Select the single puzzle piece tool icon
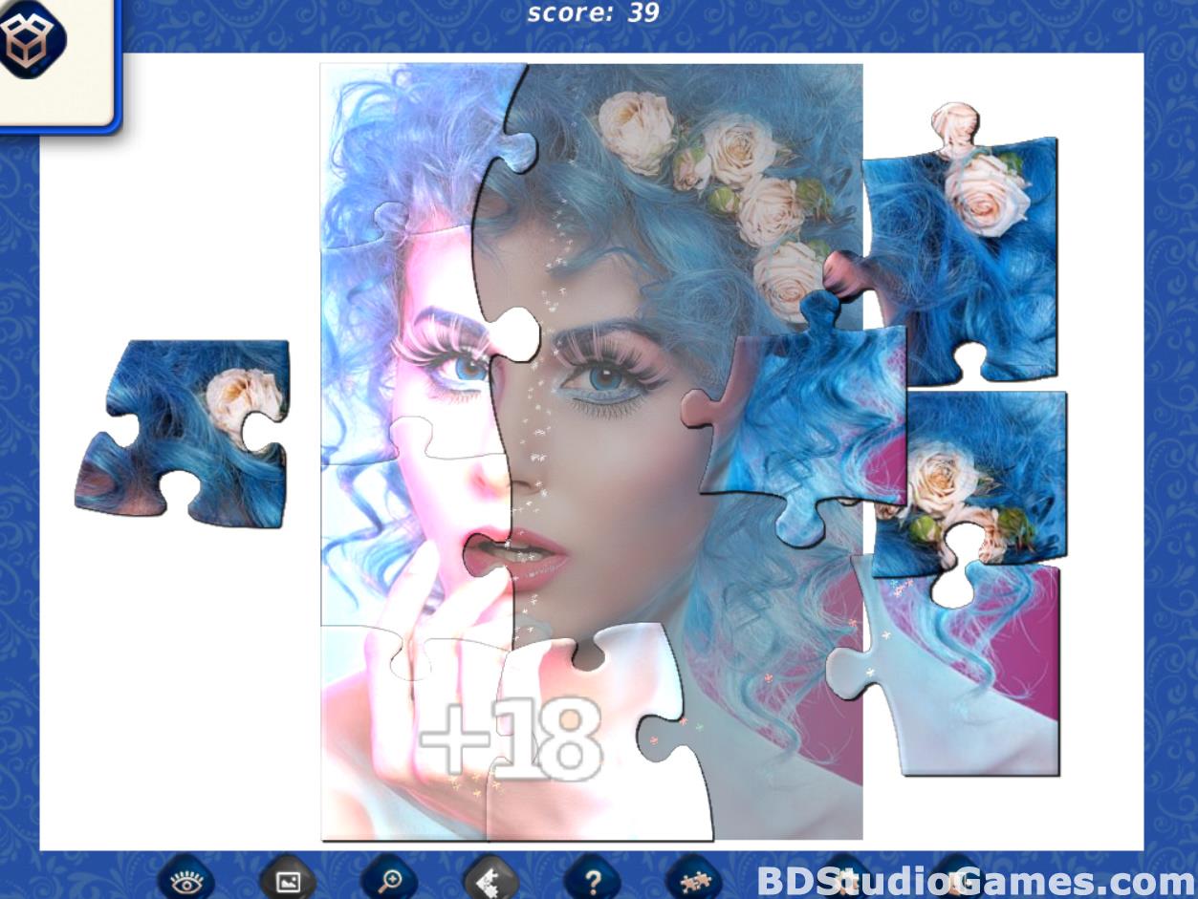 point(490,880)
